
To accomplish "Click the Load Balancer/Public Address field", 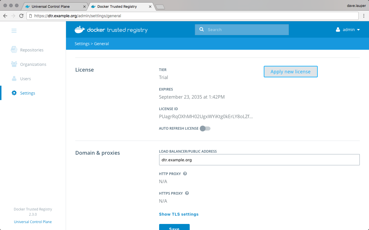I will click(x=259, y=160).
